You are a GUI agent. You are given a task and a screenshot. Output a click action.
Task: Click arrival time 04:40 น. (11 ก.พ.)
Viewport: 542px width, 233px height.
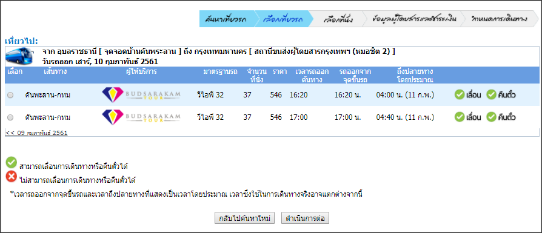point(405,117)
